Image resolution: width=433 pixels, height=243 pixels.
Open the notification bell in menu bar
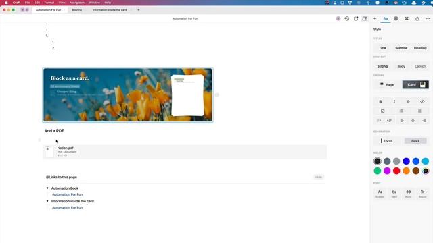point(414,3)
